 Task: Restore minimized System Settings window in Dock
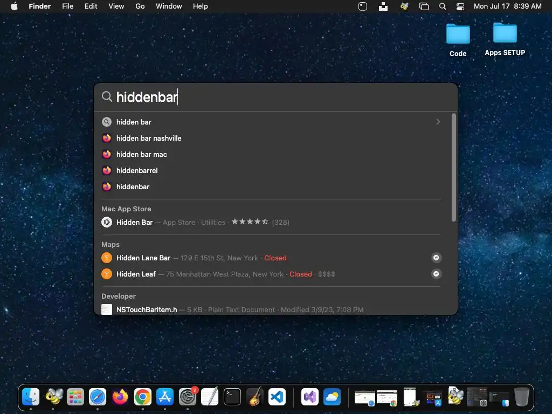(478, 397)
